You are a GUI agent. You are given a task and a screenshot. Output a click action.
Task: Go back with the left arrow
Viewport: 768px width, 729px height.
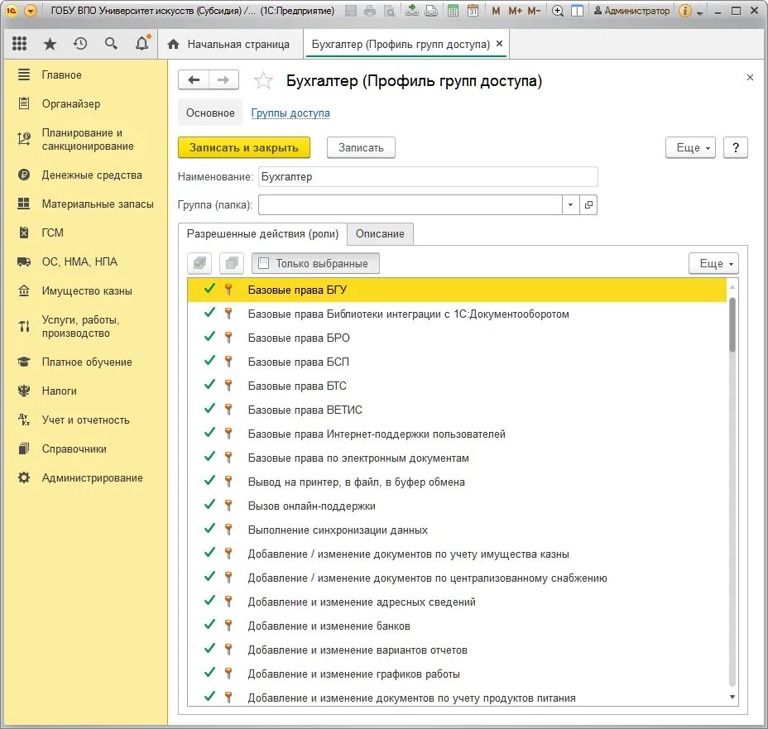194,79
